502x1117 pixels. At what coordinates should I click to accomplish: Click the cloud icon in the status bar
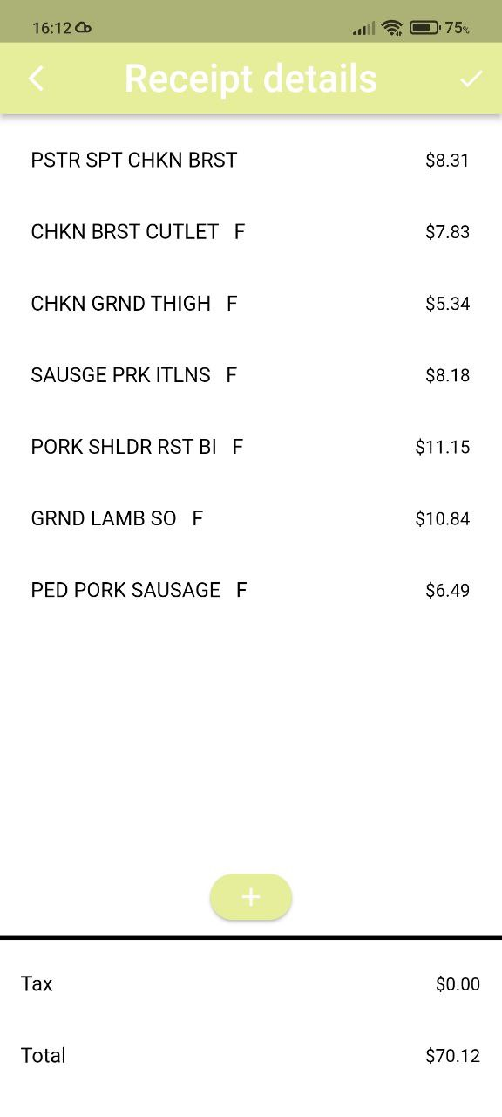82,27
